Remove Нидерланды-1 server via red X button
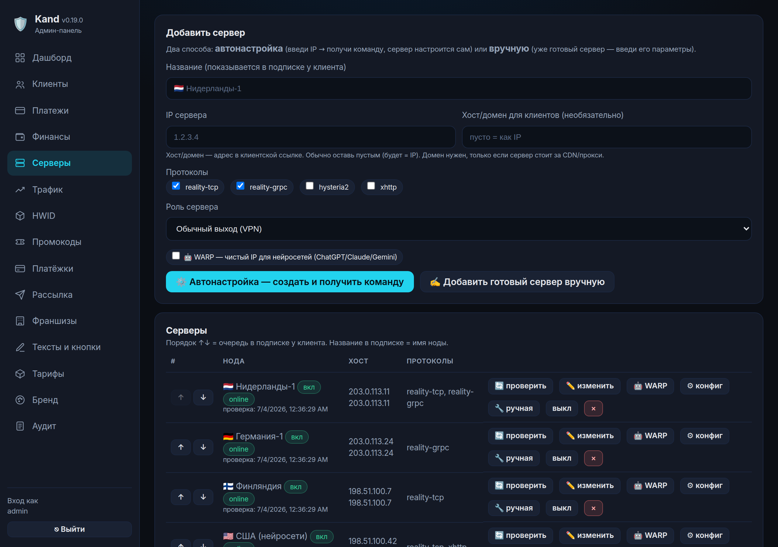 [x=593, y=408]
